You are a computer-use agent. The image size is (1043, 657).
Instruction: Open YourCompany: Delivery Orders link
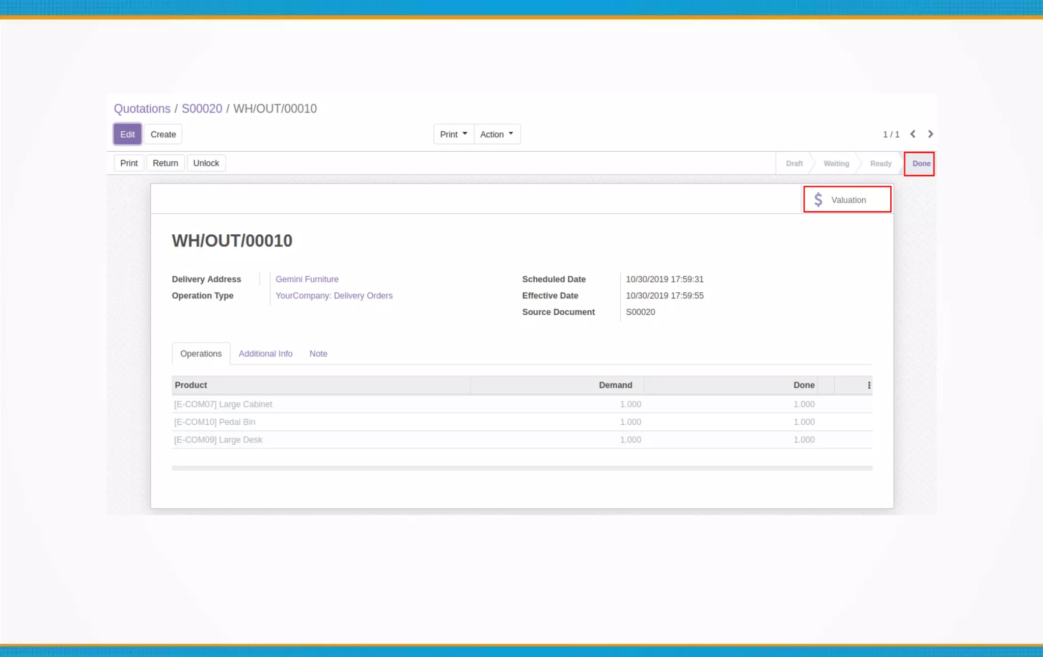pyautogui.click(x=334, y=295)
